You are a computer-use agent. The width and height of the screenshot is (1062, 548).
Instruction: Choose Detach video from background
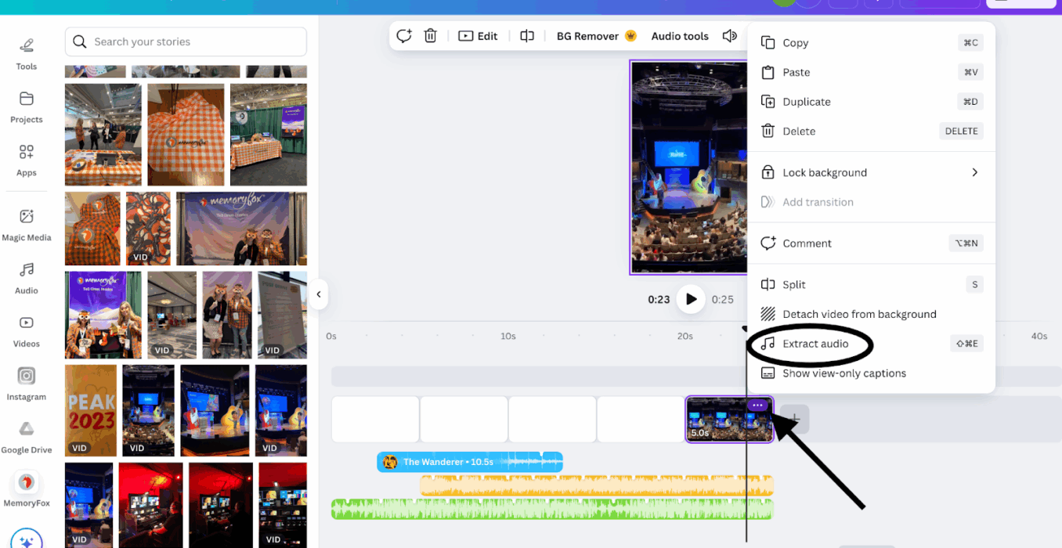pos(859,315)
